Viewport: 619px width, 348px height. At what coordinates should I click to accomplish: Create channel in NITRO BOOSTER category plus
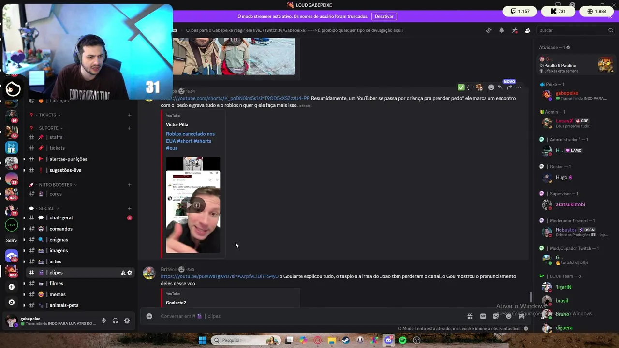coord(130,185)
